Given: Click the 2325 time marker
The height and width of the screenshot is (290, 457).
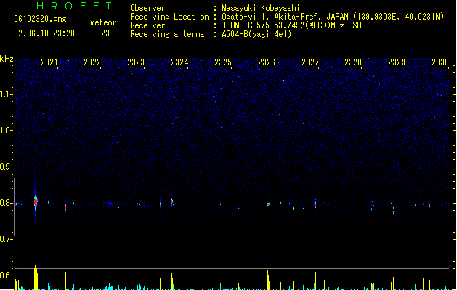Looking at the screenshot, I should pos(223,62).
